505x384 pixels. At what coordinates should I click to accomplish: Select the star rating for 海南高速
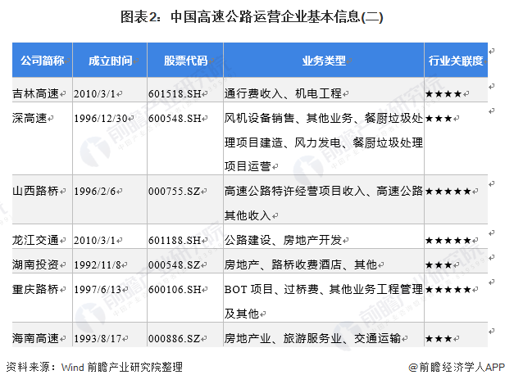tap(439, 337)
